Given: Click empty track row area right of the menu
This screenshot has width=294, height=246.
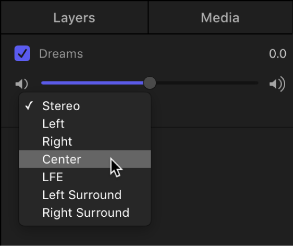Looking at the screenshot, I should 221,110.
